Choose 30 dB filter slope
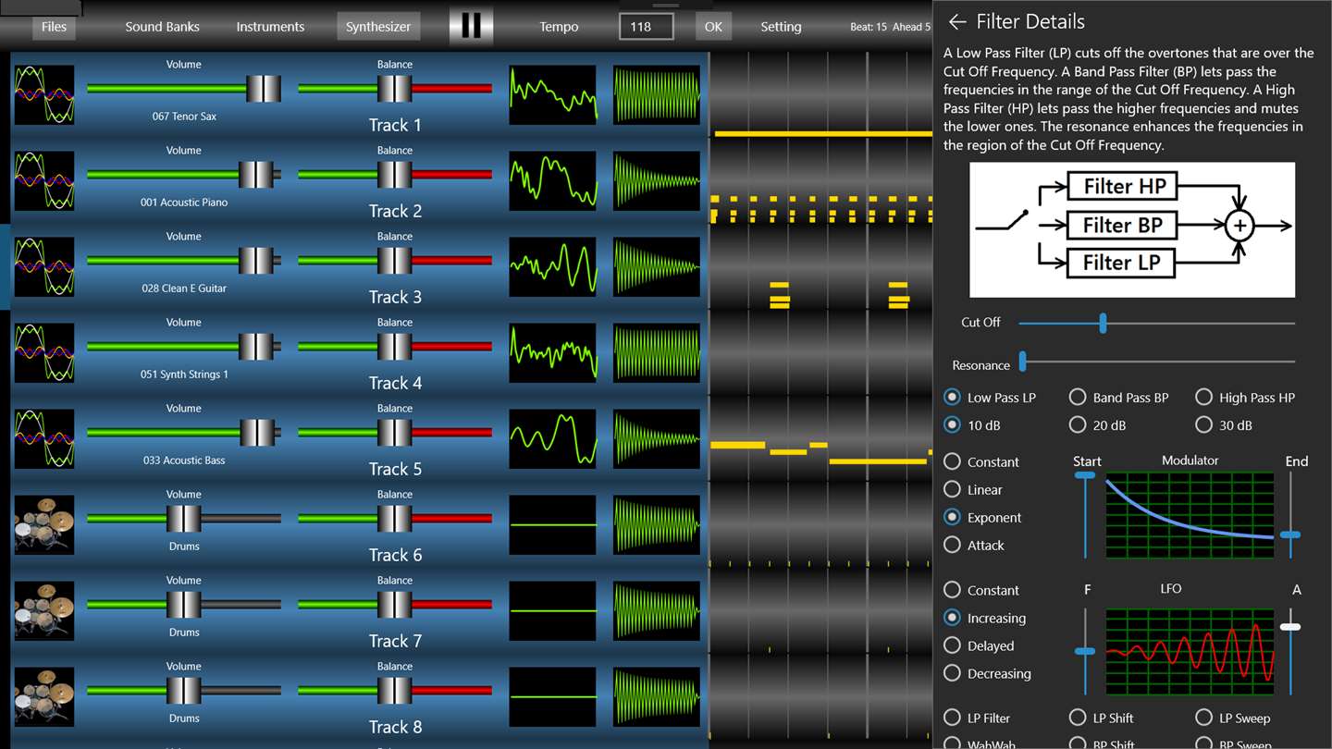Image resolution: width=1332 pixels, height=749 pixels. (x=1224, y=425)
